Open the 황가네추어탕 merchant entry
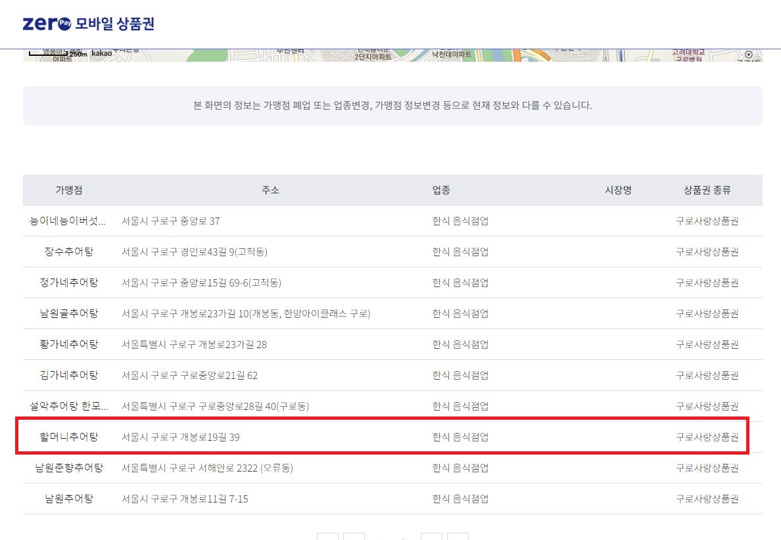 pos(69,344)
